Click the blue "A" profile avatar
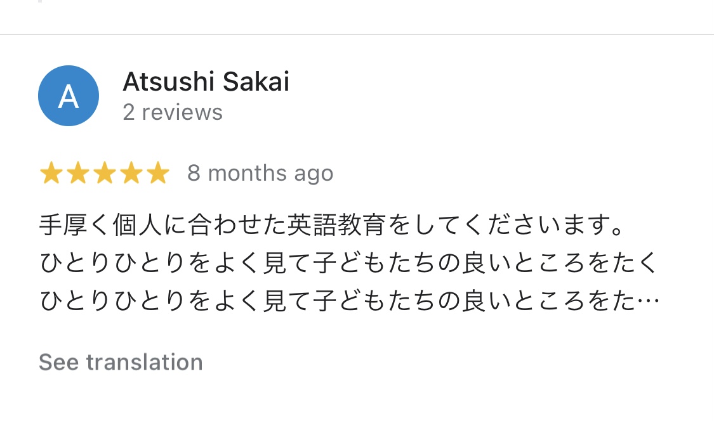 [x=69, y=96]
